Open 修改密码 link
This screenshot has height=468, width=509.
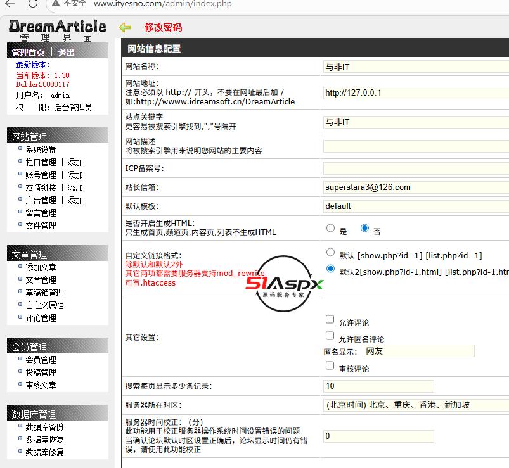point(164,28)
